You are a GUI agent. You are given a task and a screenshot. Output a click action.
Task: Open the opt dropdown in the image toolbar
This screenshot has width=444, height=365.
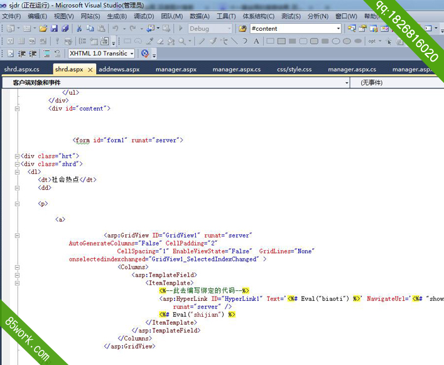[380, 41]
